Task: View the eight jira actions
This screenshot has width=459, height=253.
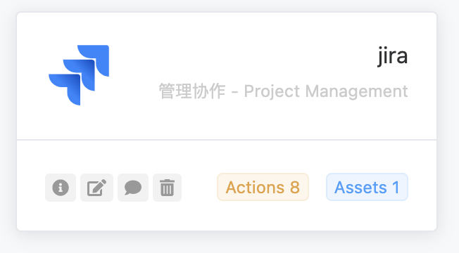Action: [x=263, y=187]
